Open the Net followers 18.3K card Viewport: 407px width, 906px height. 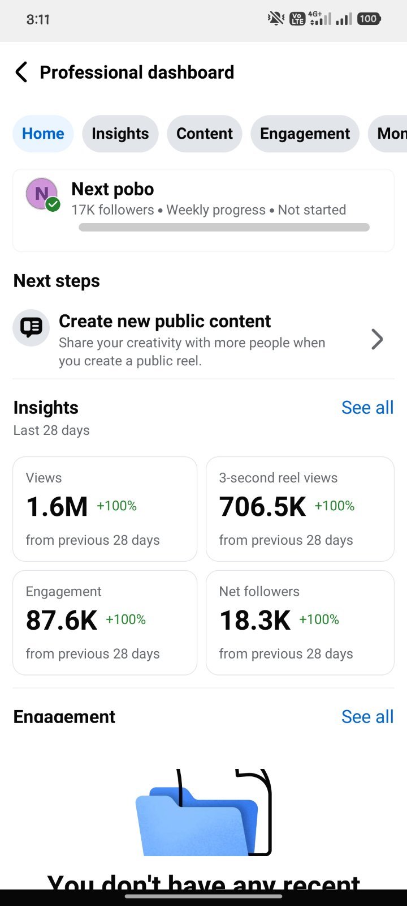[300, 623]
